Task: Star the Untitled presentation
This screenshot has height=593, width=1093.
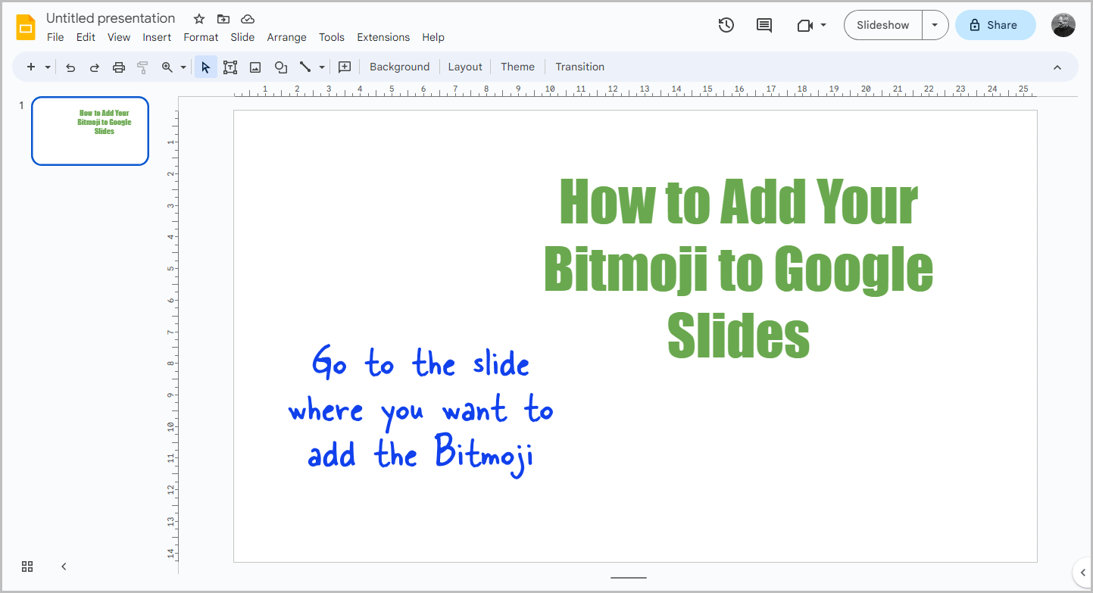Action: [x=198, y=18]
